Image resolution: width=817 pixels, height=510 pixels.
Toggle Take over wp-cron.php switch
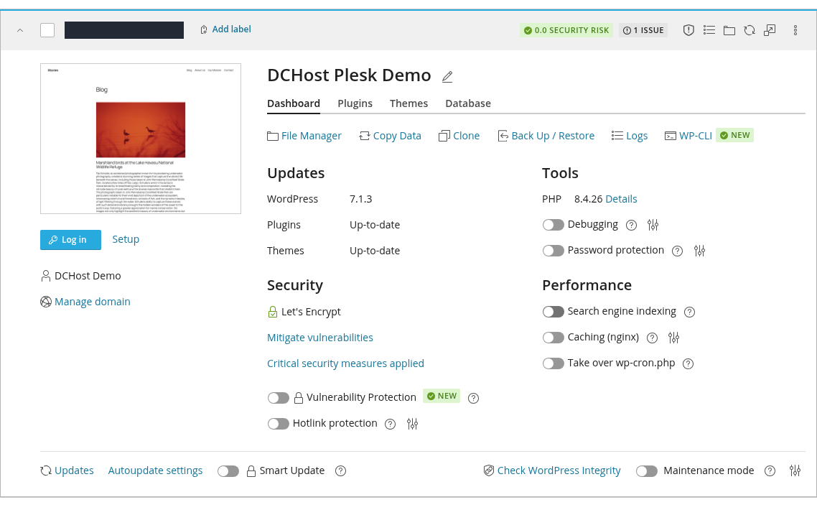(x=553, y=363)
